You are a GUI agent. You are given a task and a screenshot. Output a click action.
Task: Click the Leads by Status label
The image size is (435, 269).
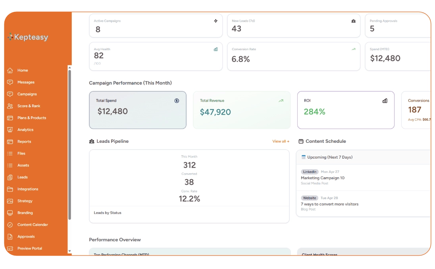pos(108,213)
